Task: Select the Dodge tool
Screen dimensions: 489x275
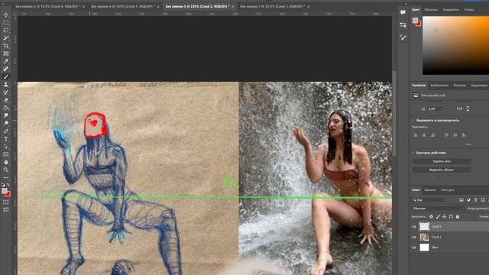Action: tap(6, 123)
